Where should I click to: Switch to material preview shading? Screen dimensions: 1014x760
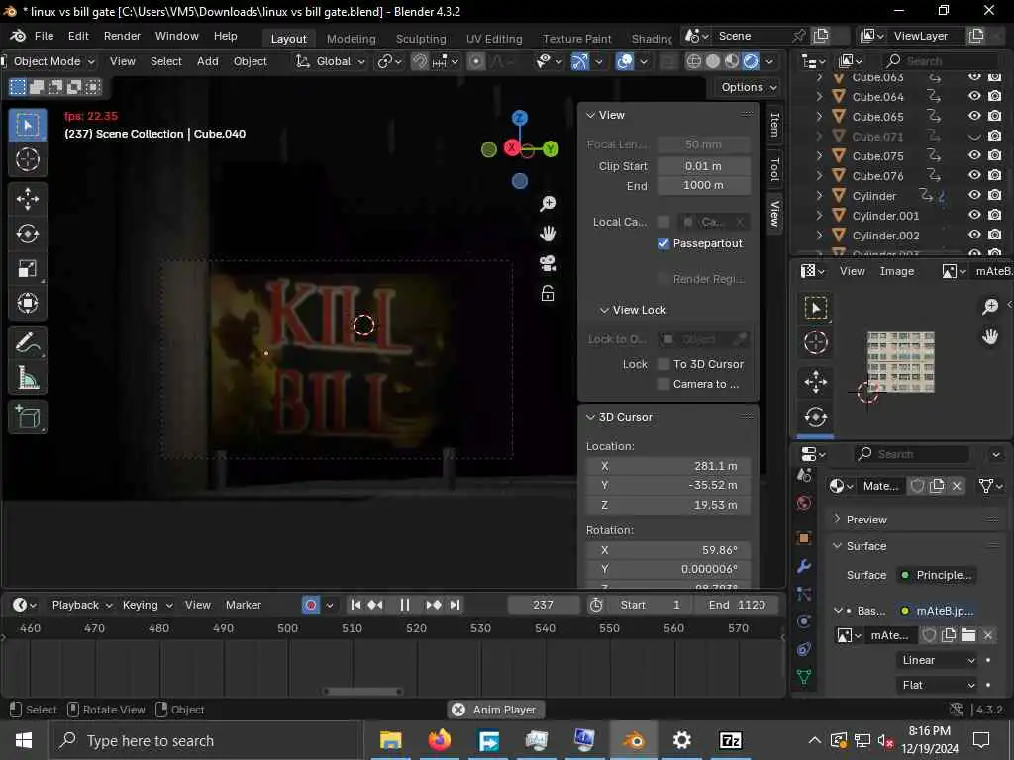(x=732, y=61)
